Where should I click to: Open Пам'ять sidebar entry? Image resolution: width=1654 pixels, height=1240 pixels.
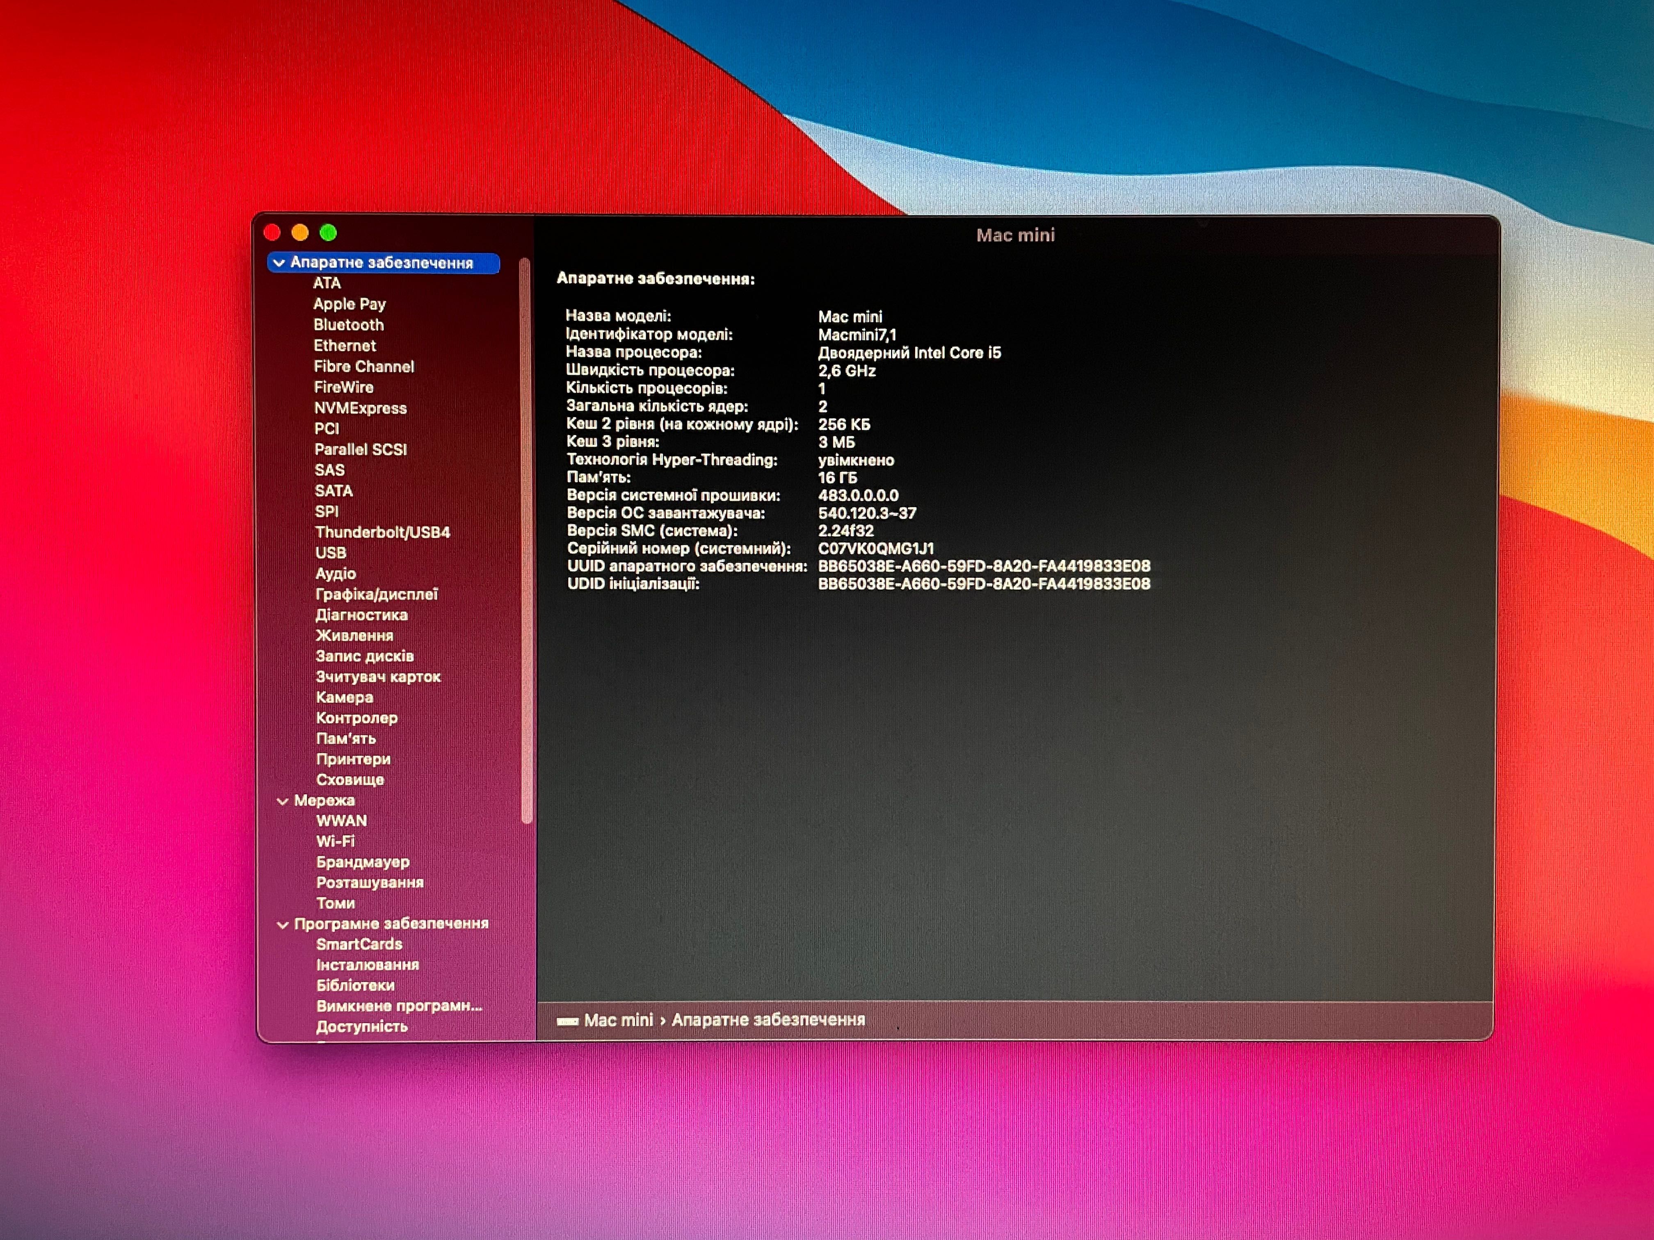(345, 739)
